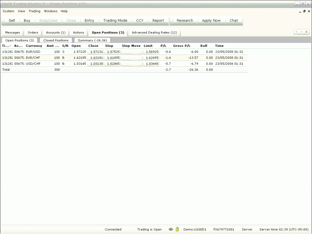Click the S/B column header
The image size is (312, 234).
(x=65, y=46)
